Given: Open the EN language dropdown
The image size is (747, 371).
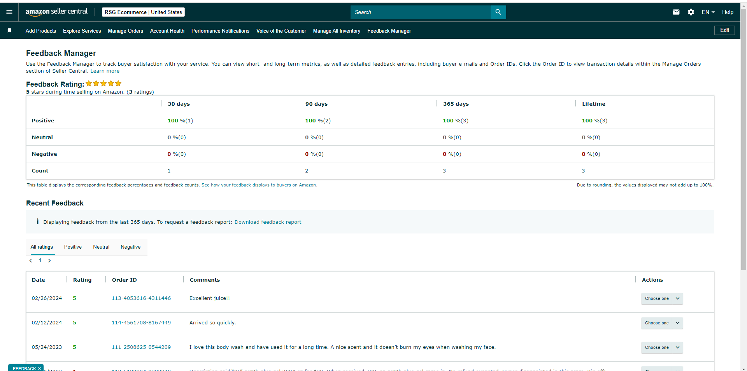Looking at the screenshot, I should pyautogui.click(x=708, y=12).
